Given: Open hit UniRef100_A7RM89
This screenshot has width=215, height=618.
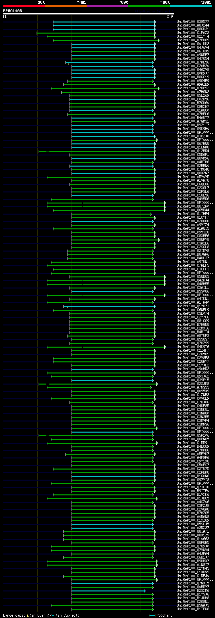Looking at the screenshot, I should (193, 40).
